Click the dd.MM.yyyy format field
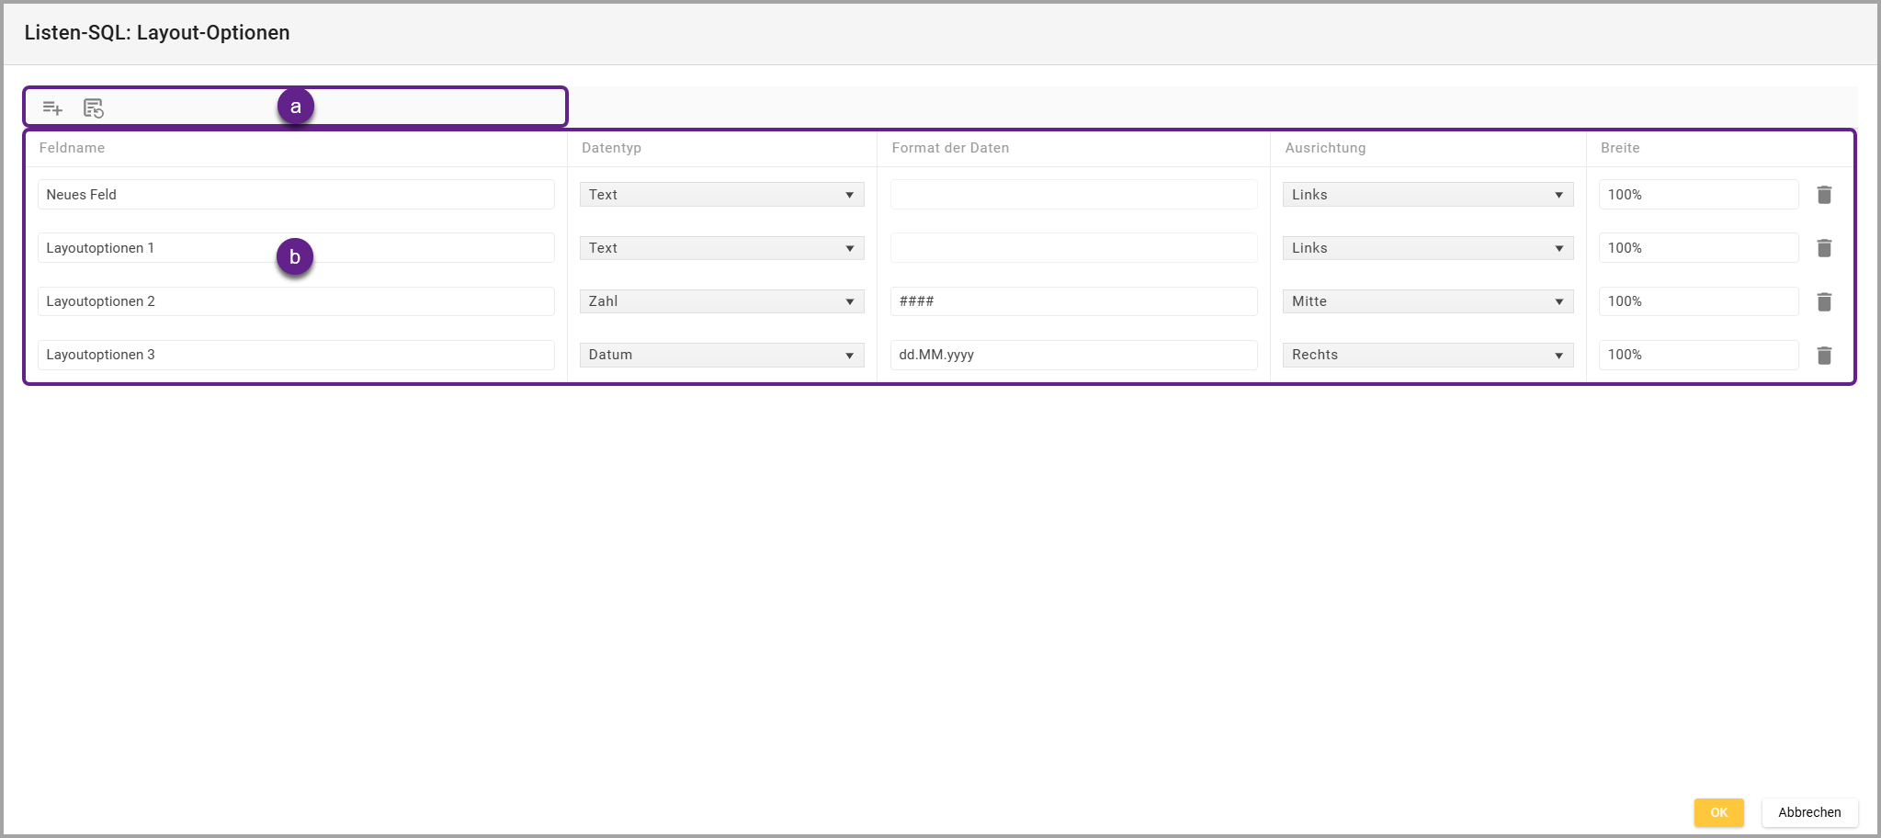Screen dimensions: 1881x838 tap(1073, 355)
